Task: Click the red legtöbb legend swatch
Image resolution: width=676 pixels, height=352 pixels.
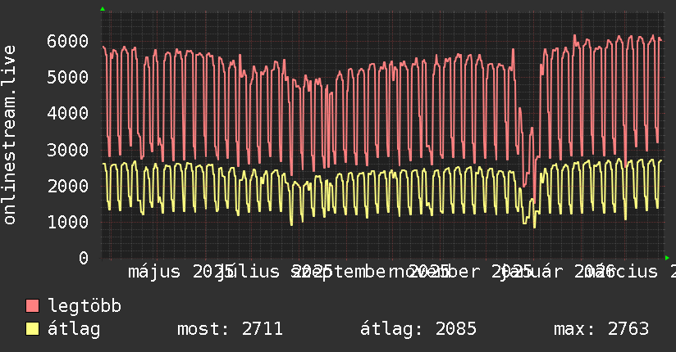Action: tap(32, 306)
